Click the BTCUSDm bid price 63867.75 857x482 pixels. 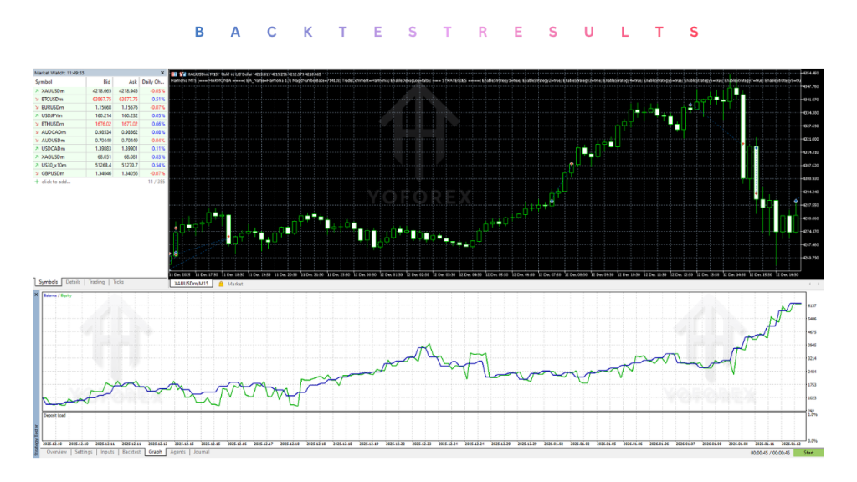[x=102, y=100]
